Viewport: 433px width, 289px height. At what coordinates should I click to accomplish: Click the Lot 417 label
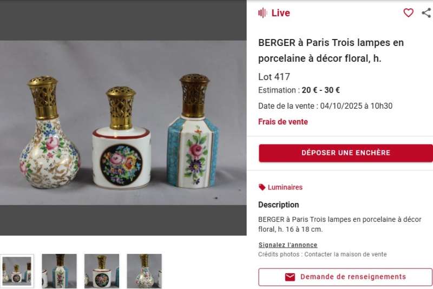(274, 77)
